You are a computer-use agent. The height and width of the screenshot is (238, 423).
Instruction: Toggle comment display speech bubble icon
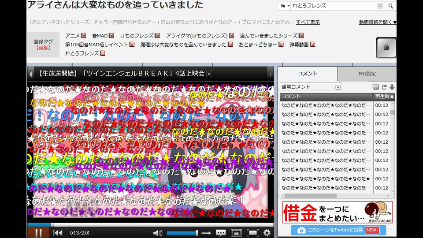click(x=221, y=233)
